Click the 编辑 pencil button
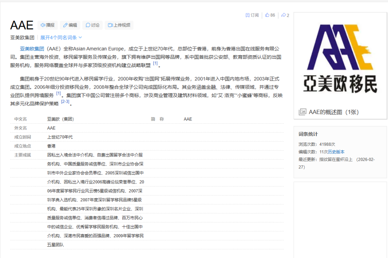The height and width of the screenshot is (258, 388). click(70, 25)
